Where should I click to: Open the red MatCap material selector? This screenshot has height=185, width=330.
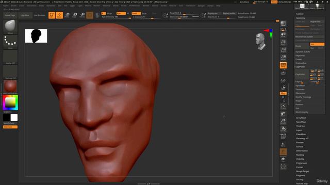click(10, 87)
